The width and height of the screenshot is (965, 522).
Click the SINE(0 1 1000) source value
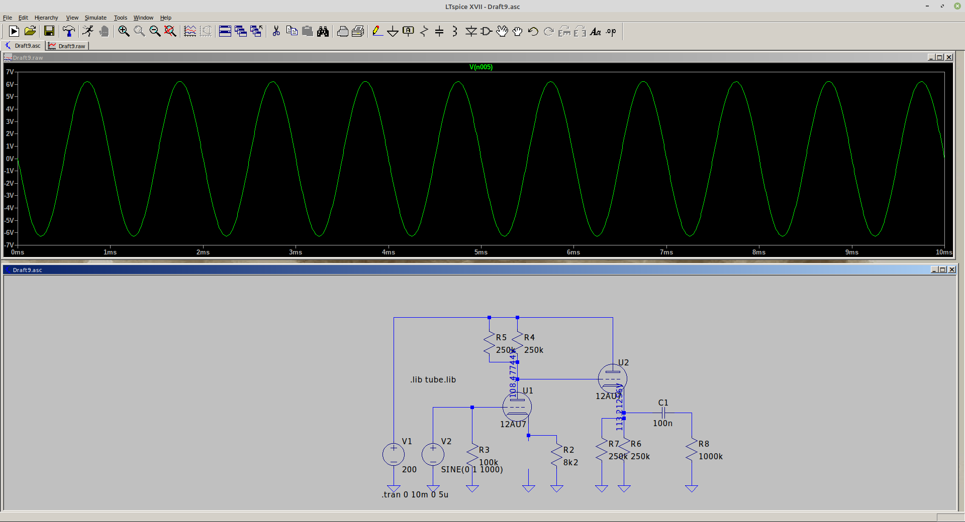tap(472, 469)
